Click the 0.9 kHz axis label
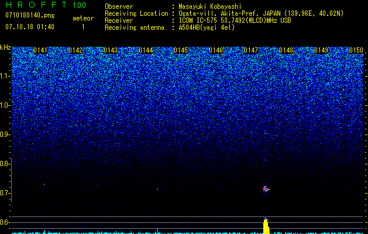Screen dimensions: 368x234 (x=4, y=135)
